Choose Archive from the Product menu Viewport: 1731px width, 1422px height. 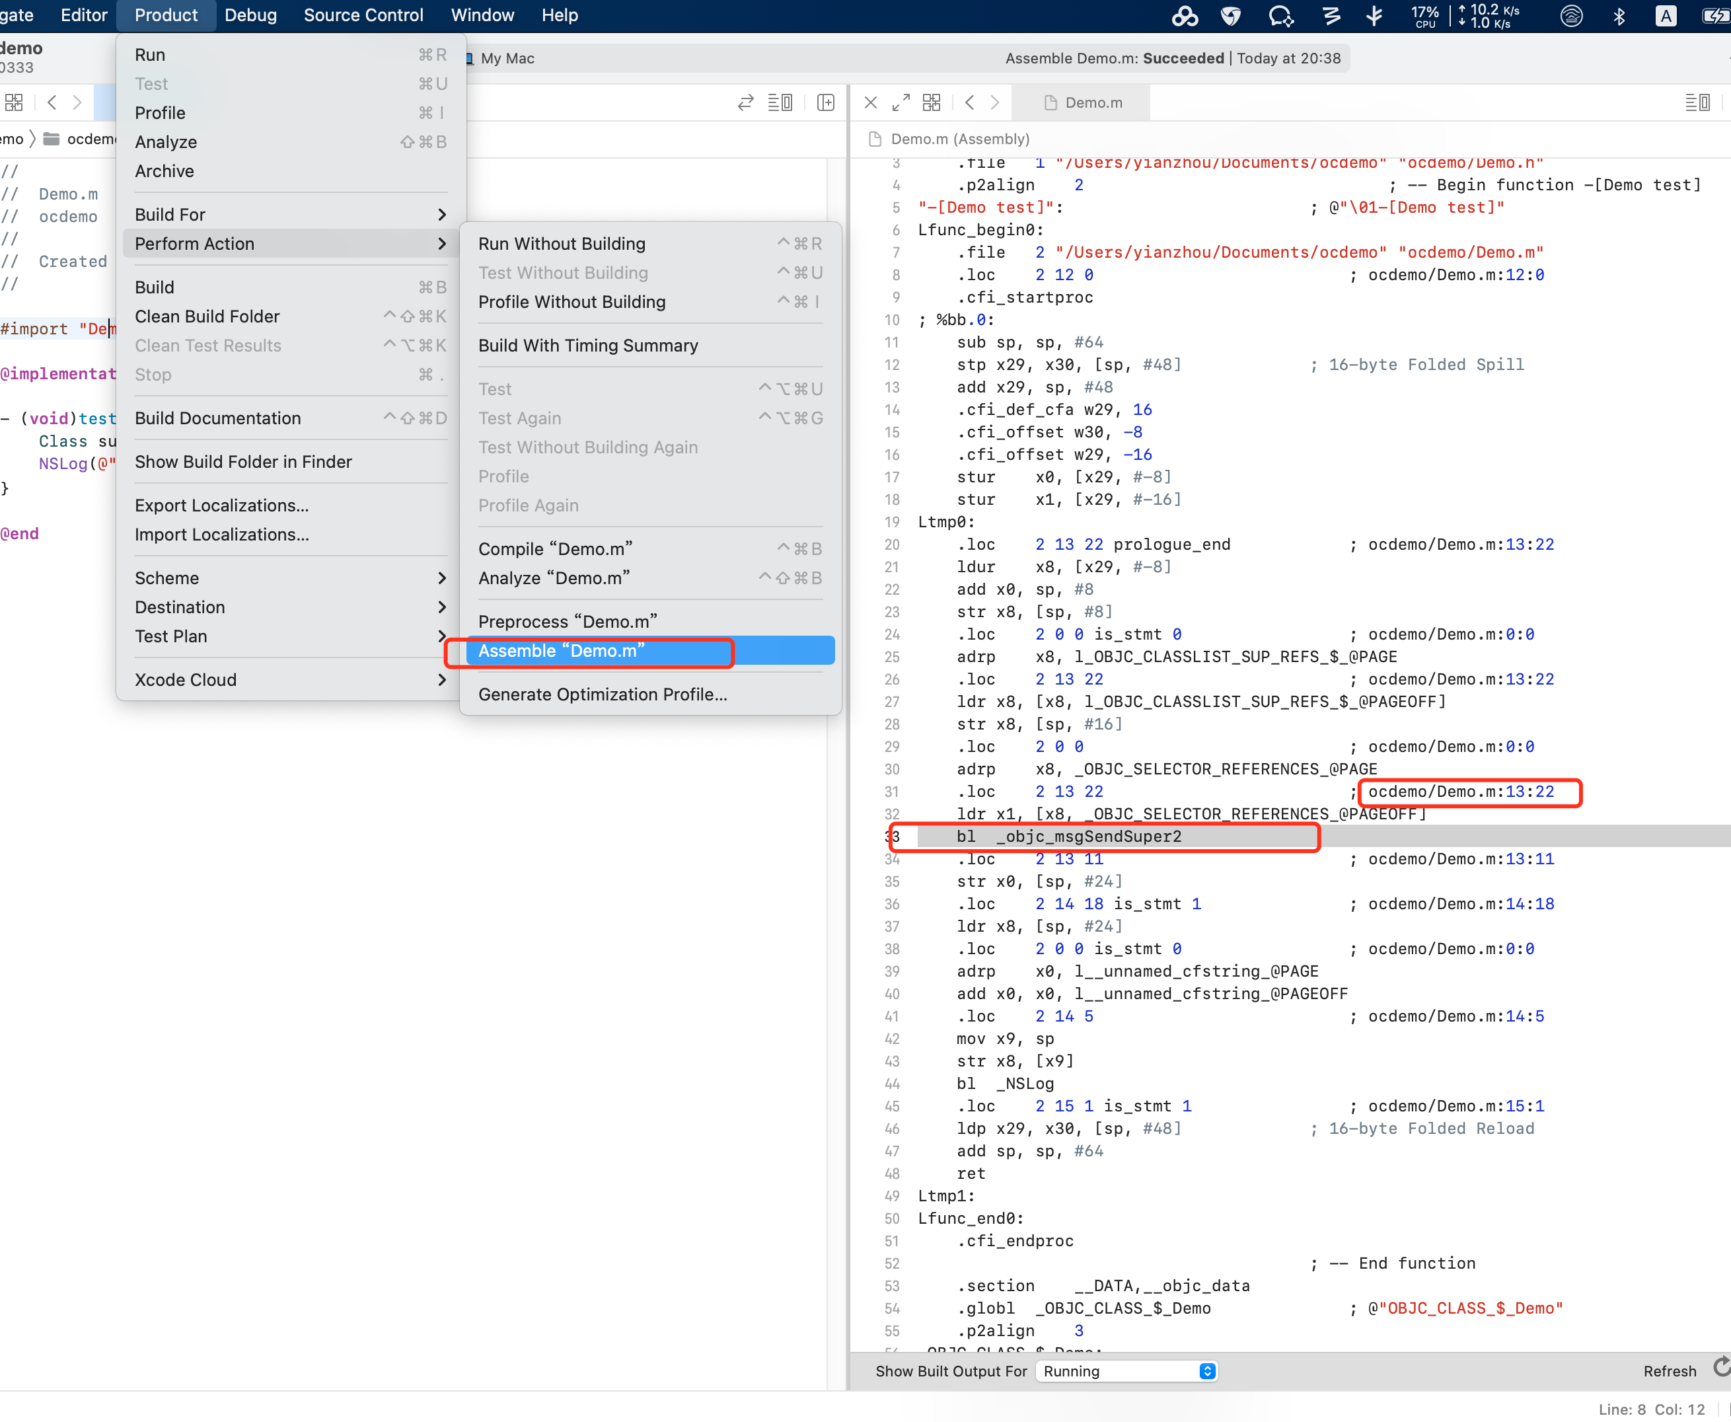(291, 171)
